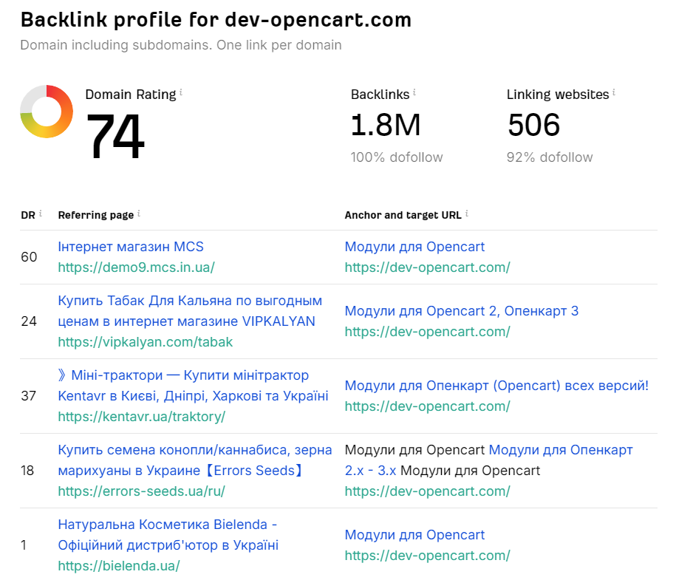Click the Backlinks count 1.8M
Image resolution: width=676 pixels, height=580 pixels.
[386, 125]
